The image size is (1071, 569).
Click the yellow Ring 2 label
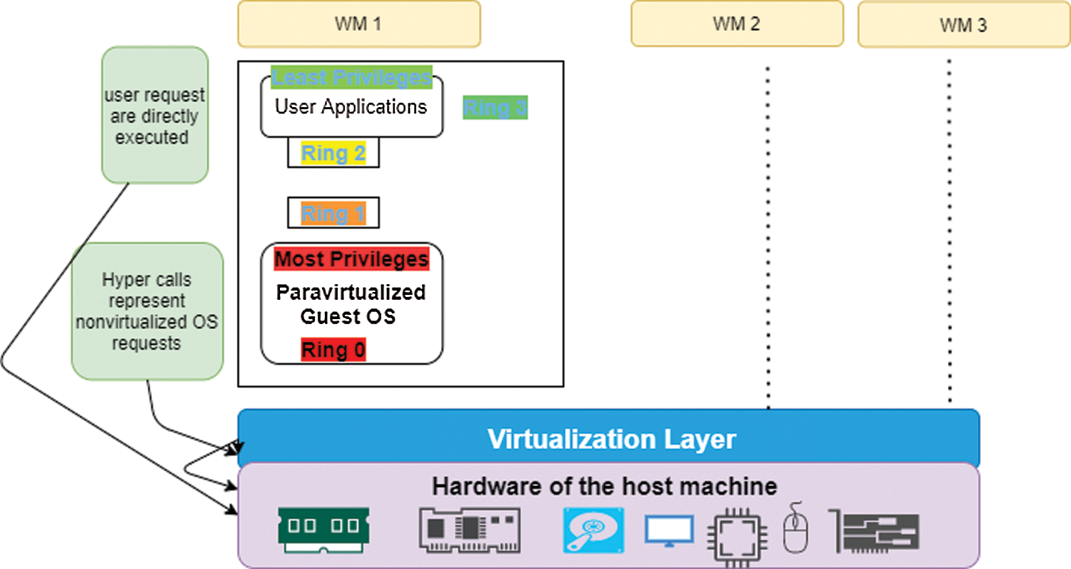point(333,153)
